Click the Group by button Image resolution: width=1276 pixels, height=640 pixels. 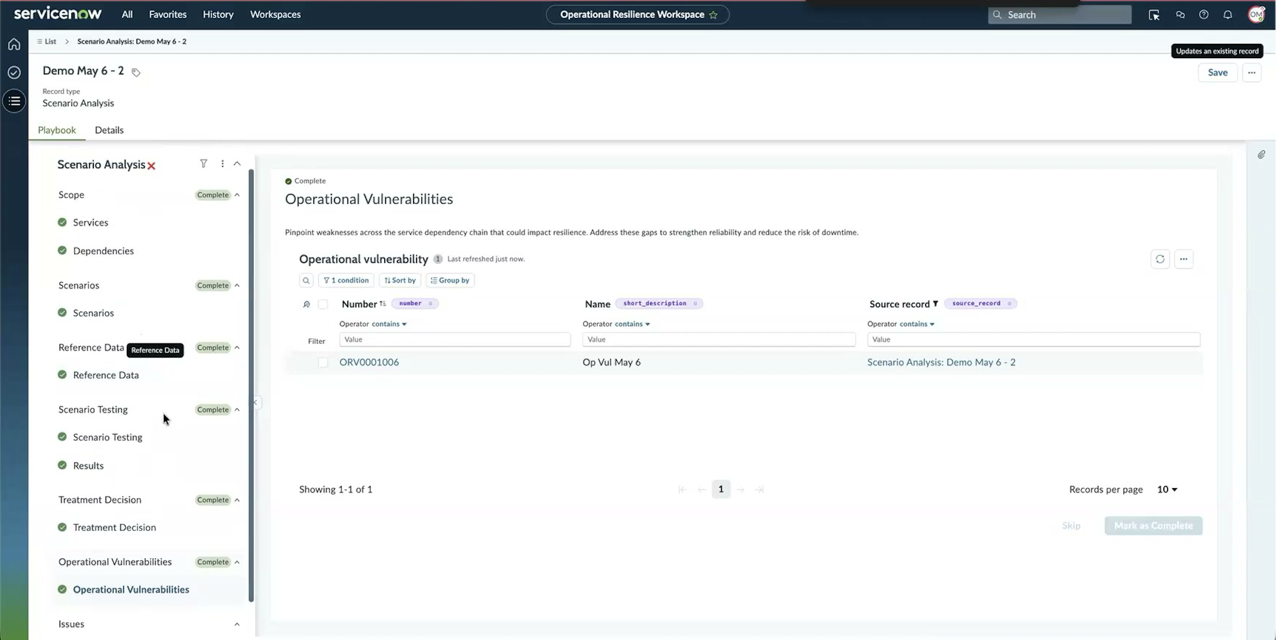tap(450, 280)
